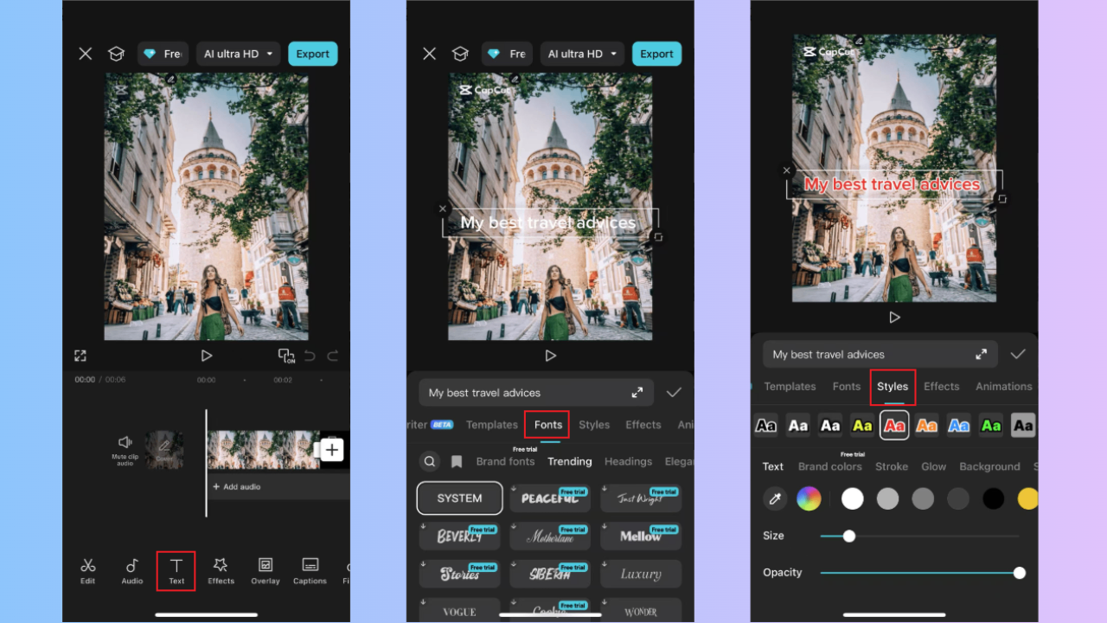Image resolution: width=1107 pixels, height=623 pixels.
Task: Select the video clip in the timeline
Action: click(x=264, y=450)
